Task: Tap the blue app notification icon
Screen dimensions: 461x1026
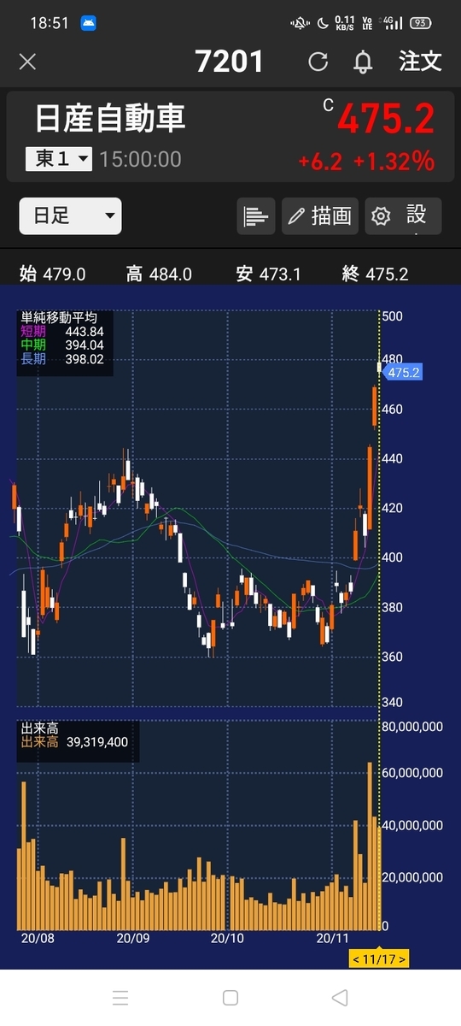Action: click(89, 23)
